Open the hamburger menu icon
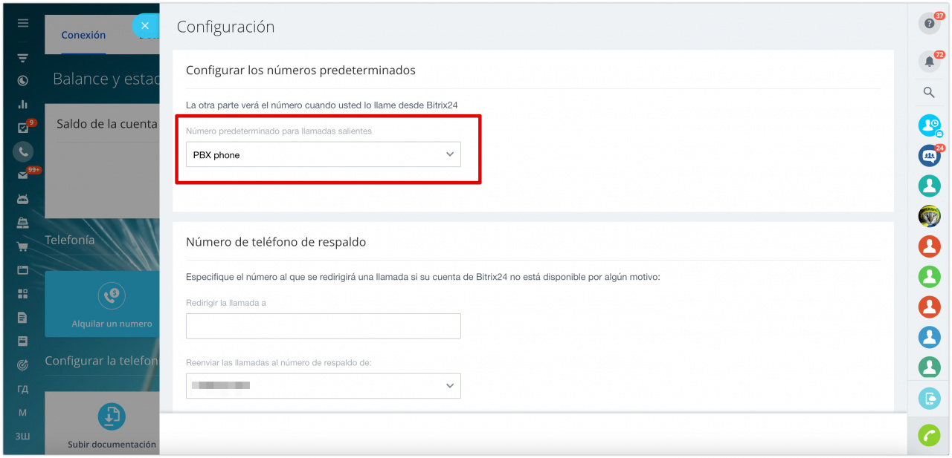This screenshot has height=458, width=952. [x=23, y=23]
